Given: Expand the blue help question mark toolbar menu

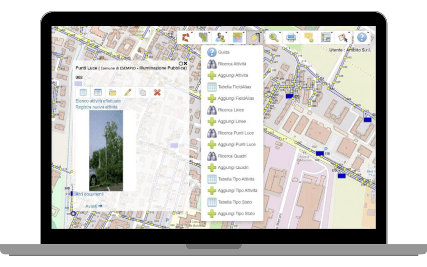Looking at the screenshot, I should pos(361,37).
